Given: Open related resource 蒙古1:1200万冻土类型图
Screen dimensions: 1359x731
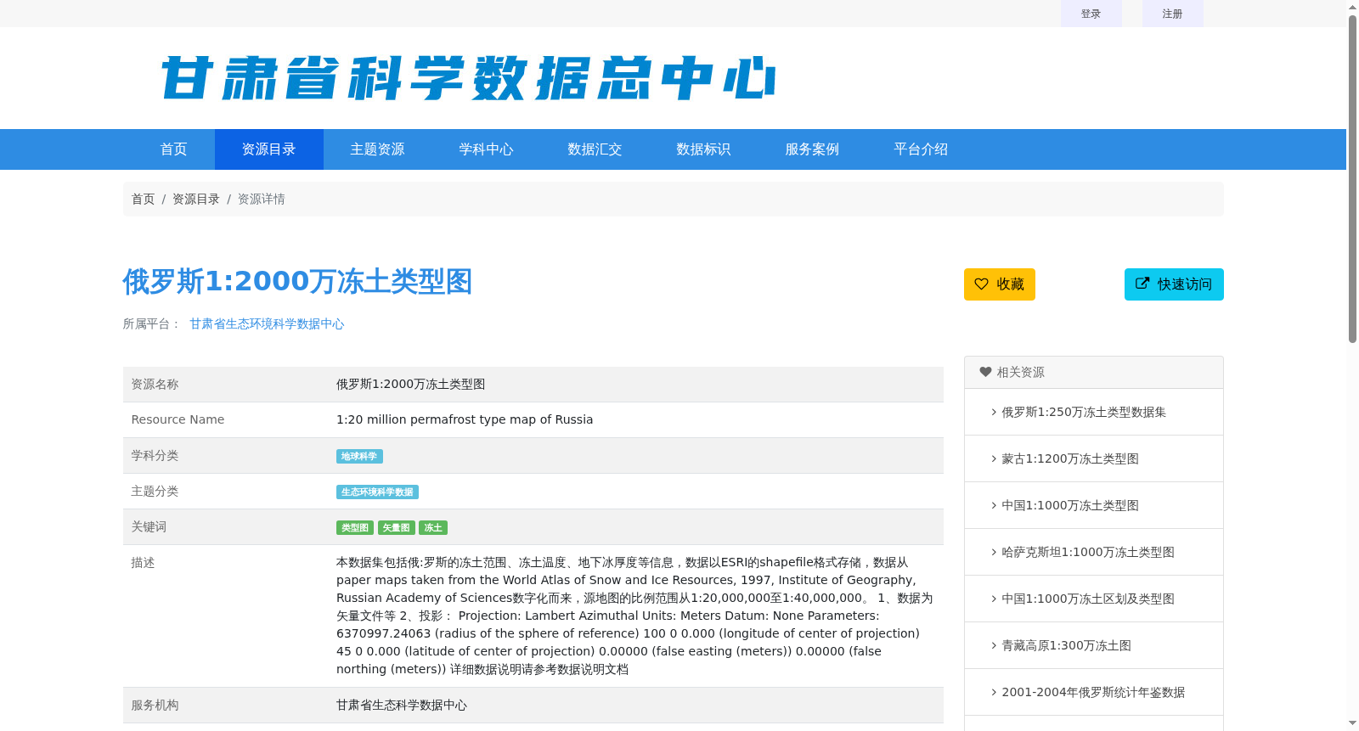Looking at the screenshot, I should [1070, 458].
